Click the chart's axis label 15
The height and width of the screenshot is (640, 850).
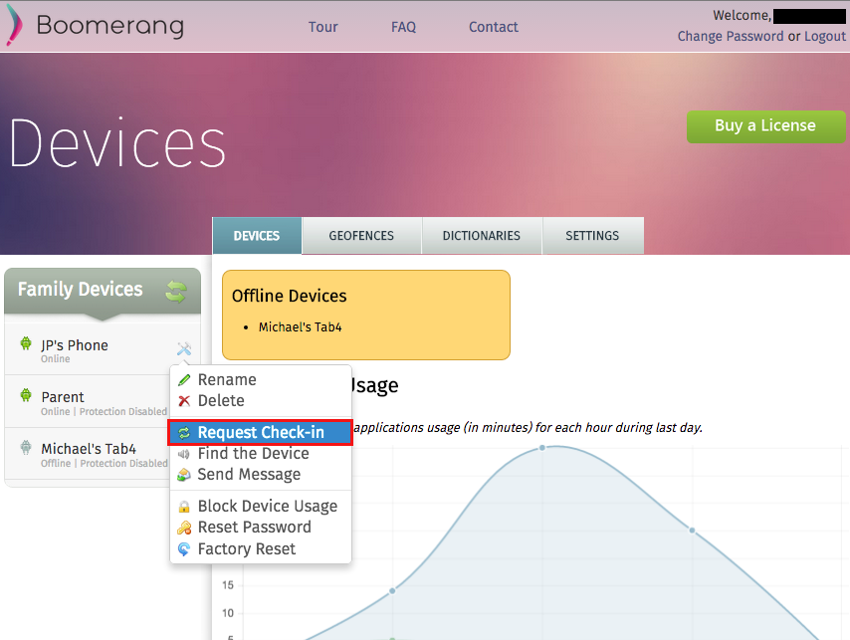pos(228,585)
